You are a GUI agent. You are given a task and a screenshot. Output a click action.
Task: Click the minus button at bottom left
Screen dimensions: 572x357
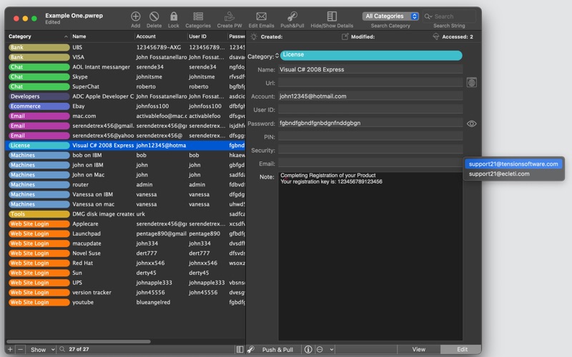tap(21, 349)
